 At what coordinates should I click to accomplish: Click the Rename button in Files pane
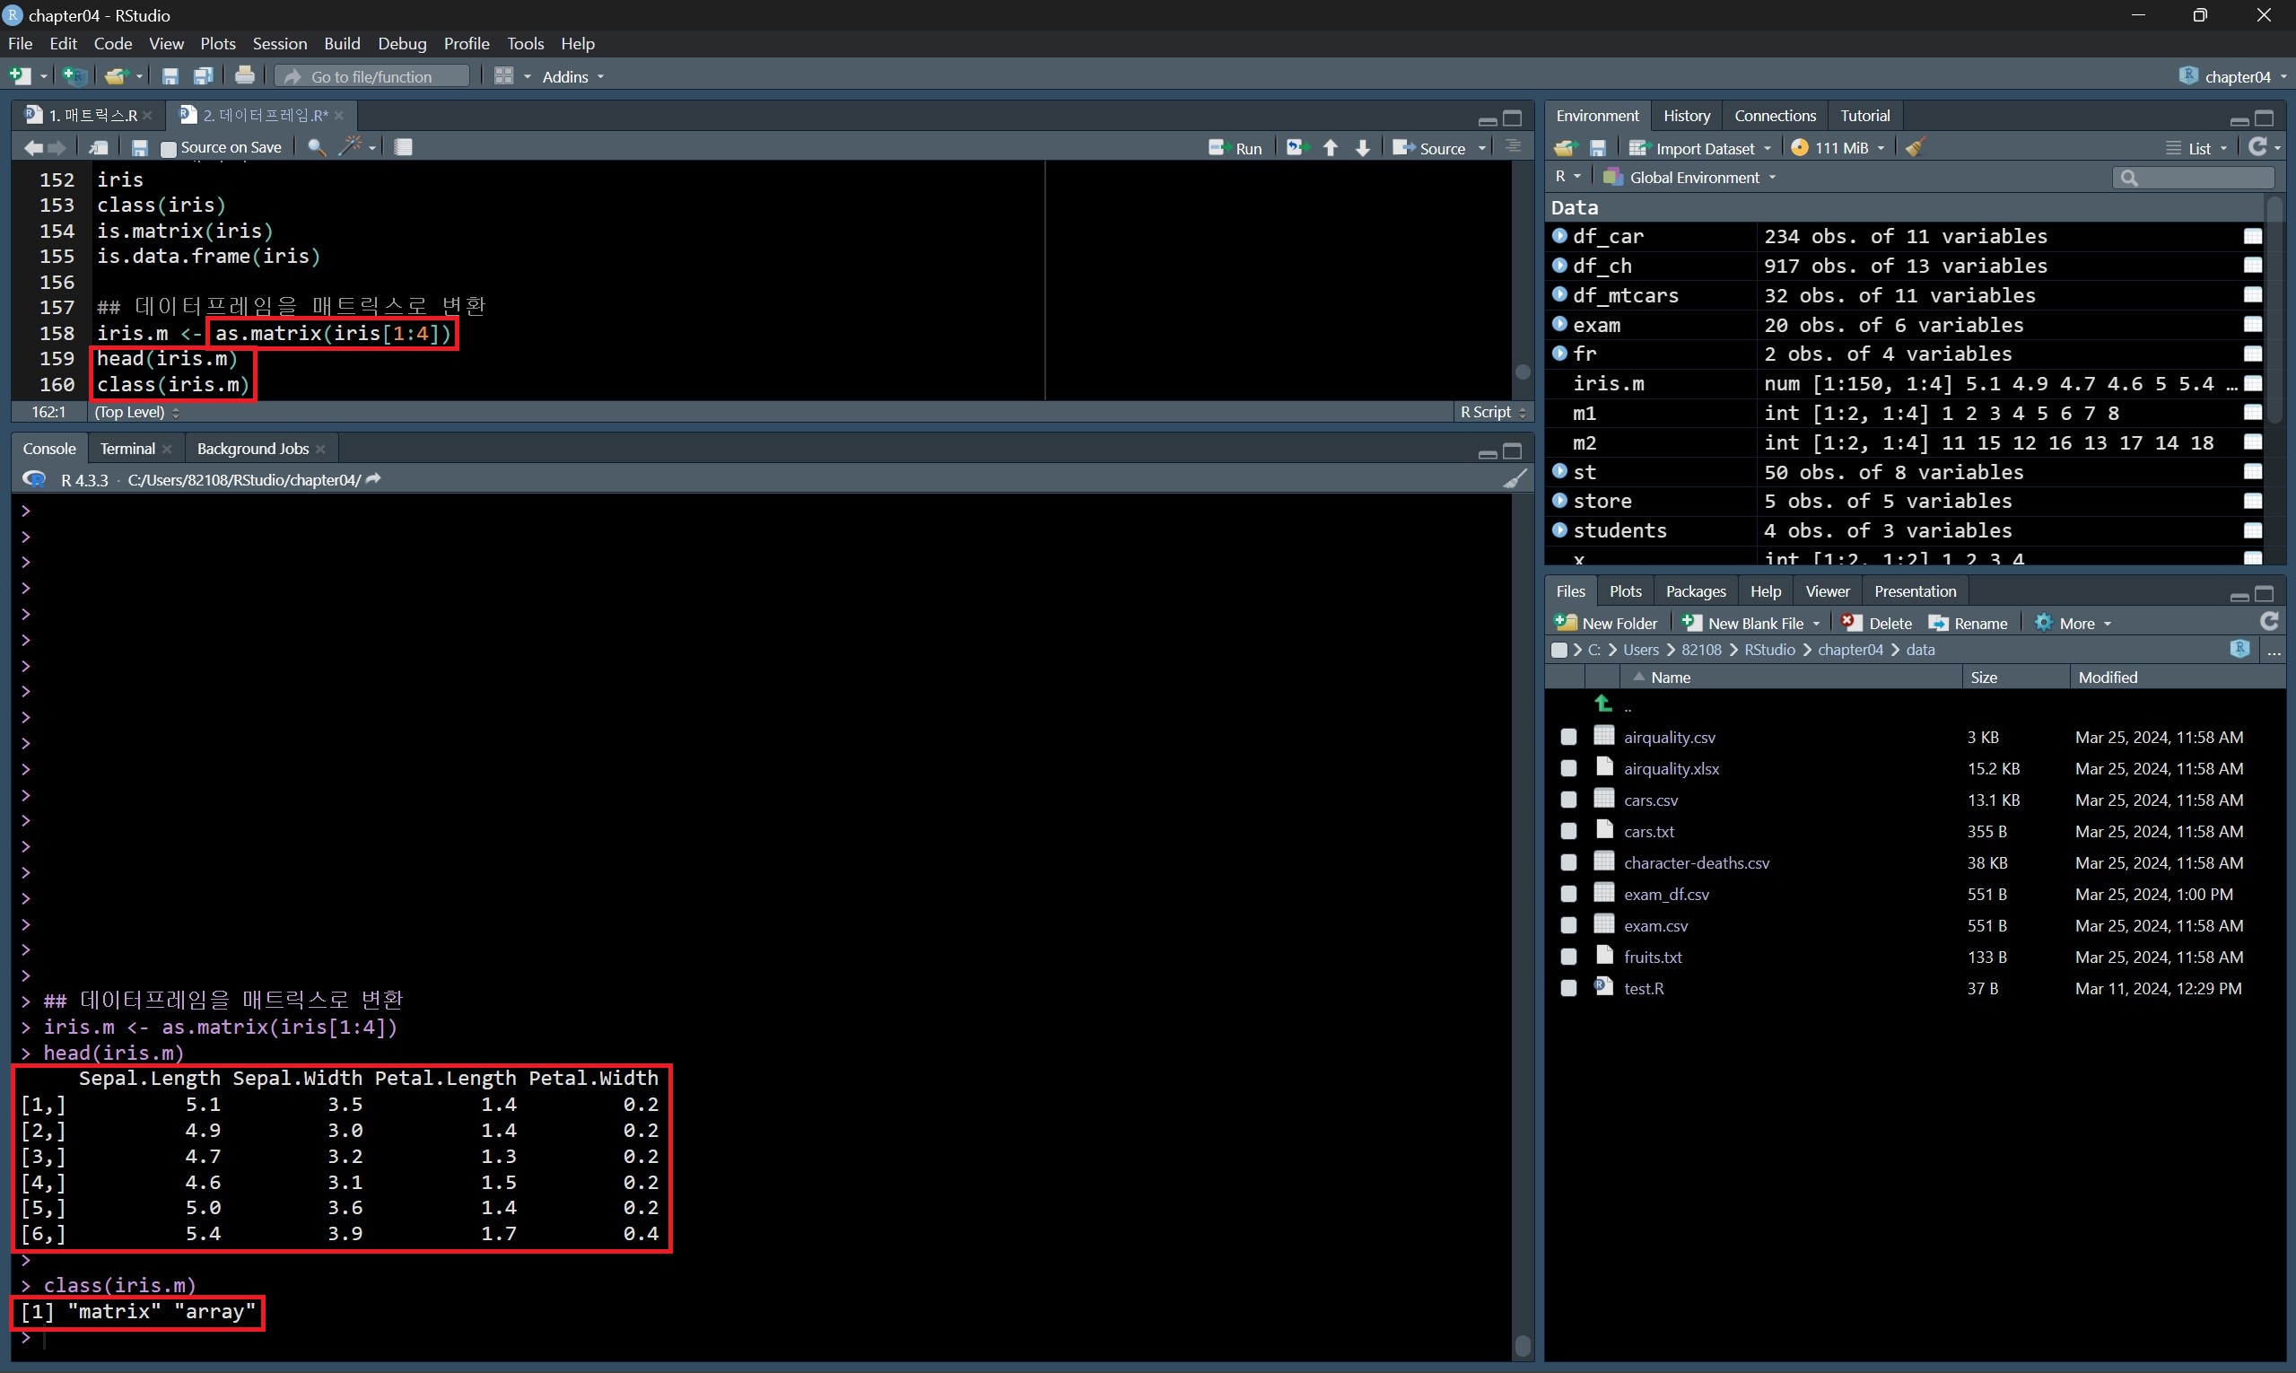[x=1968, y=623]
